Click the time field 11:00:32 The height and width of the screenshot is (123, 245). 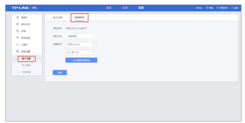click(81, 52)
